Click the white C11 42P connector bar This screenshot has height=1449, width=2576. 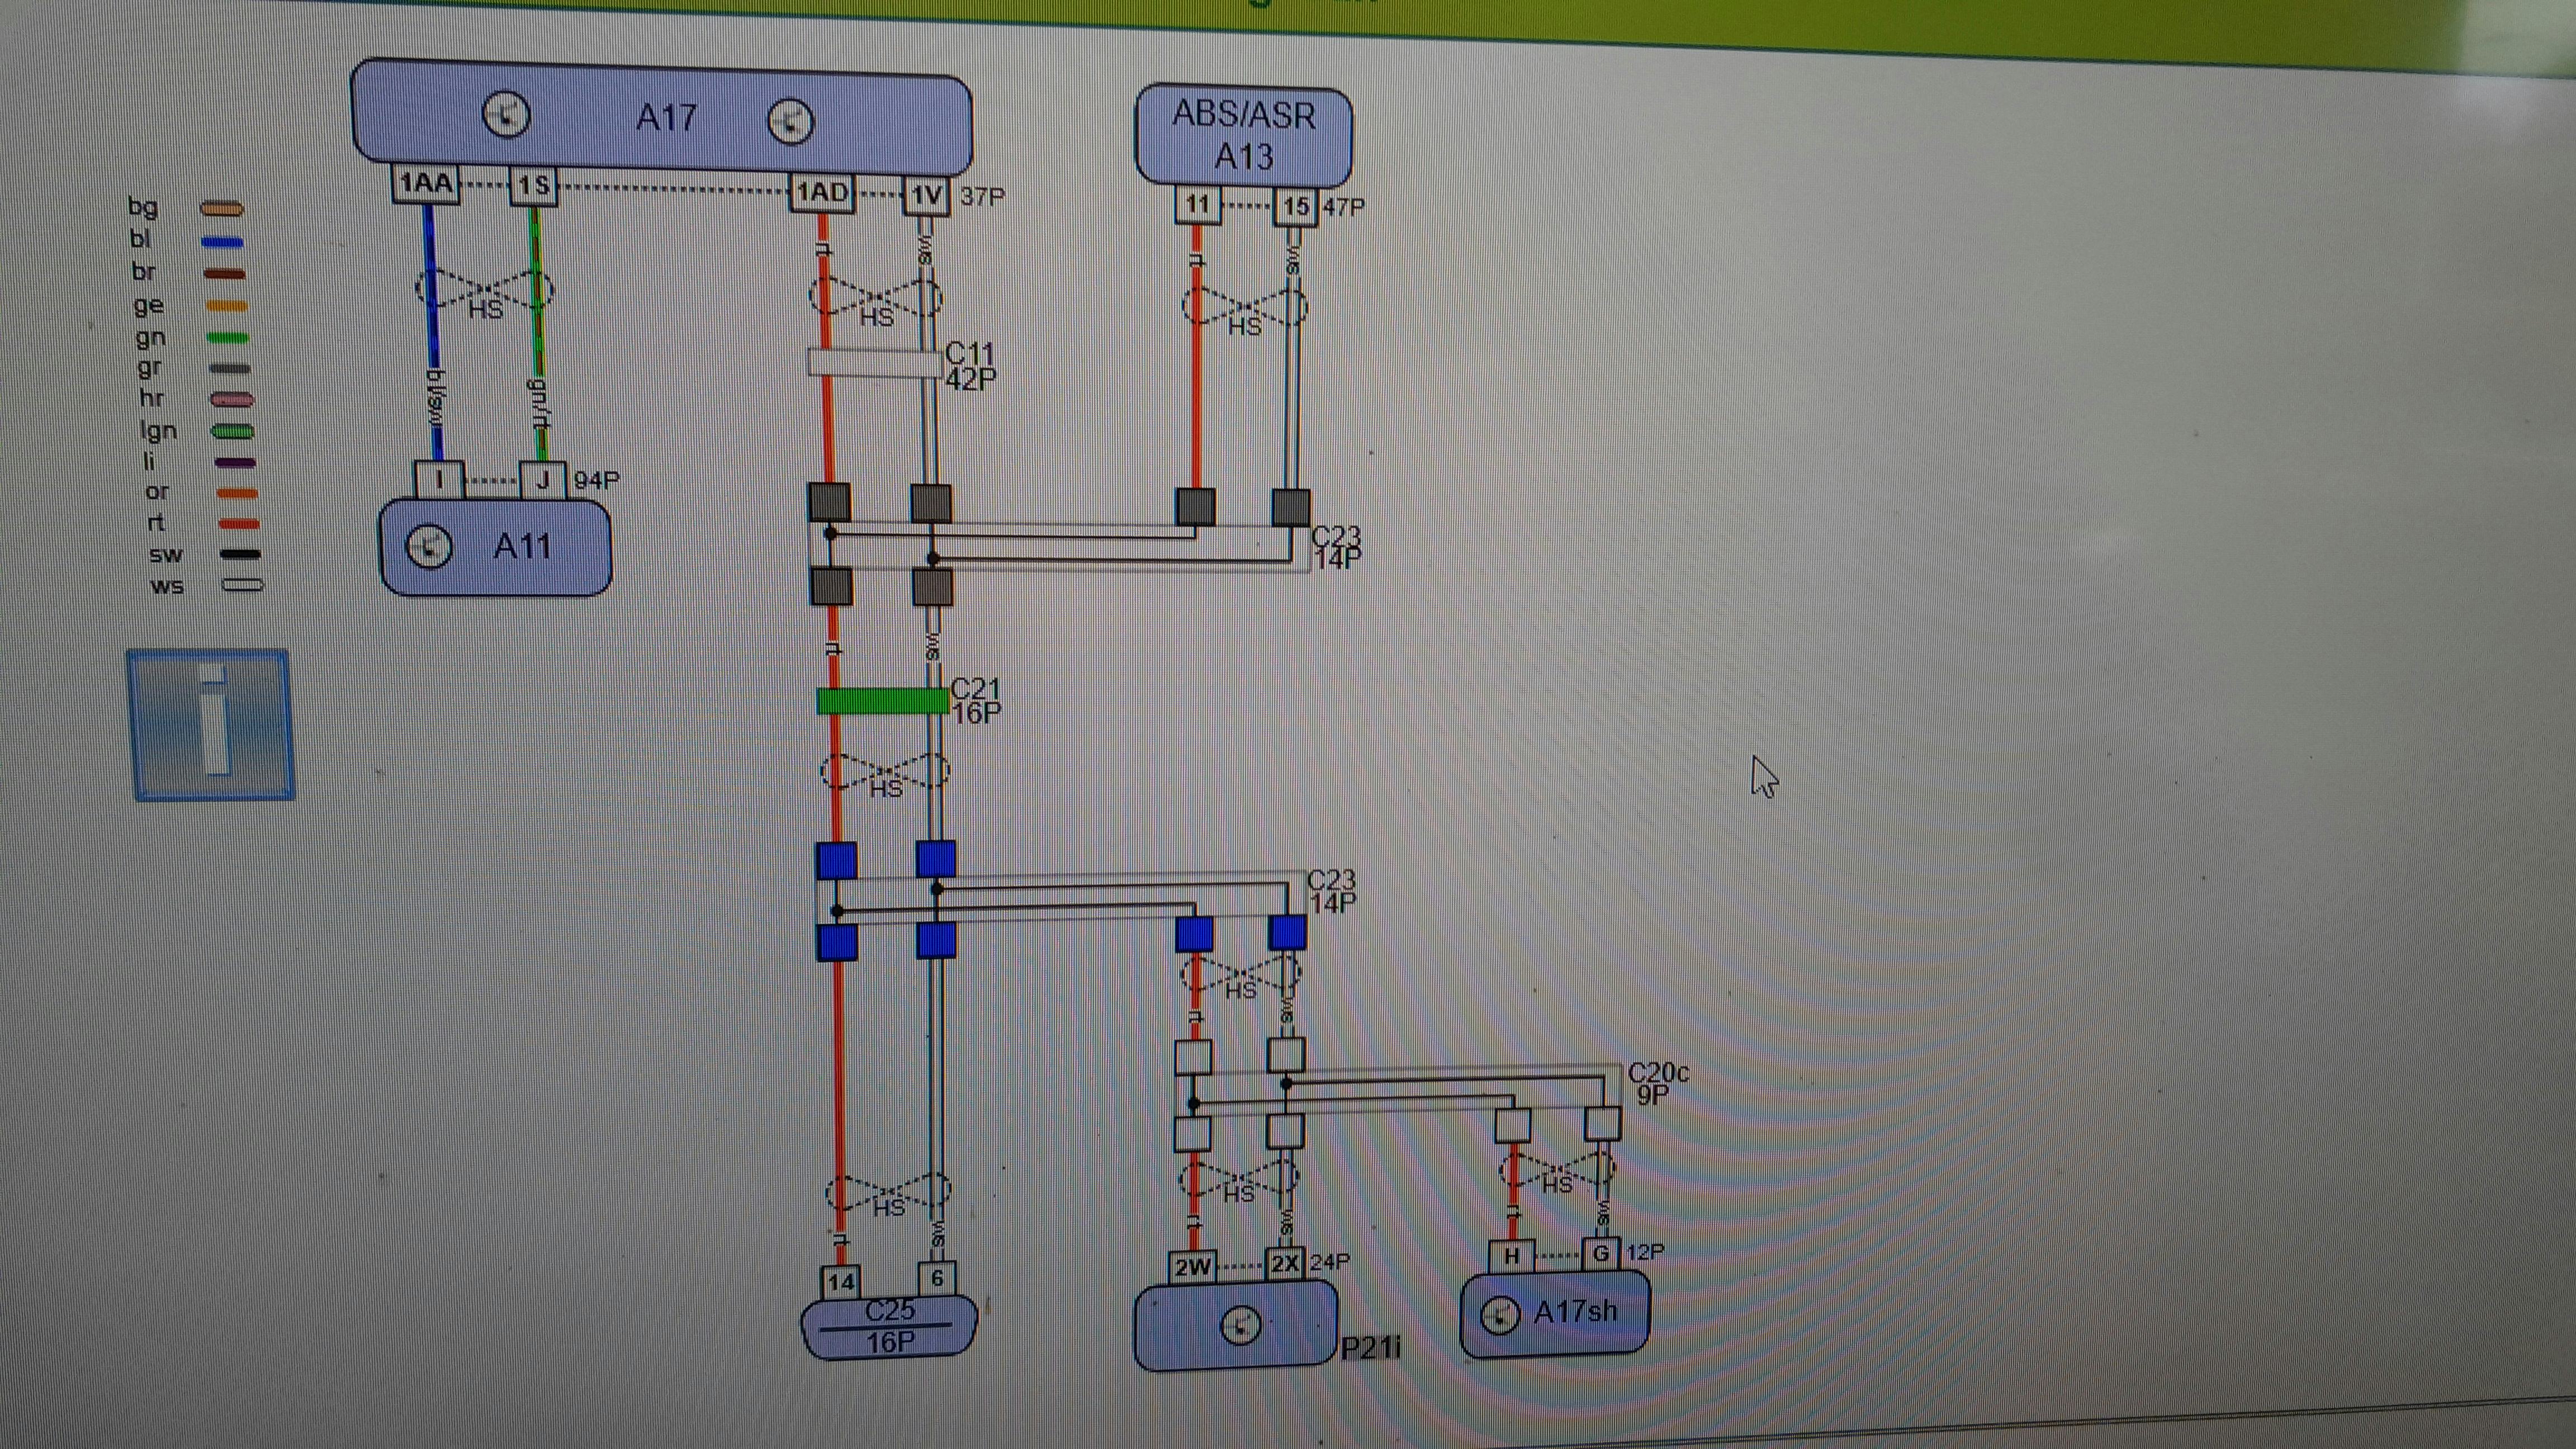click(x=875, y=362)
